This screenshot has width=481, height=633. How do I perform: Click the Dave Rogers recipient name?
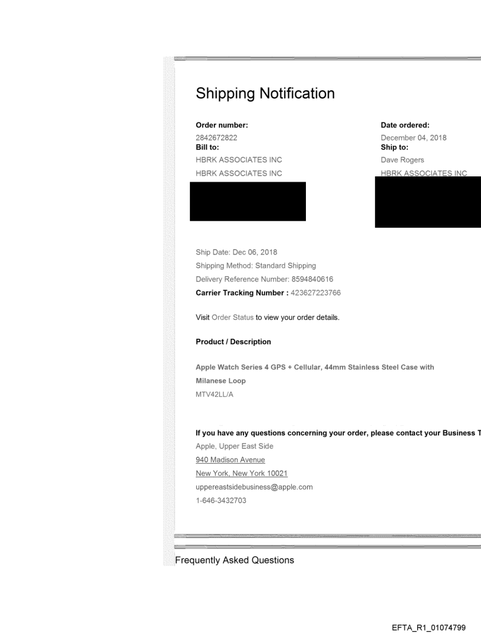point(403,160)
